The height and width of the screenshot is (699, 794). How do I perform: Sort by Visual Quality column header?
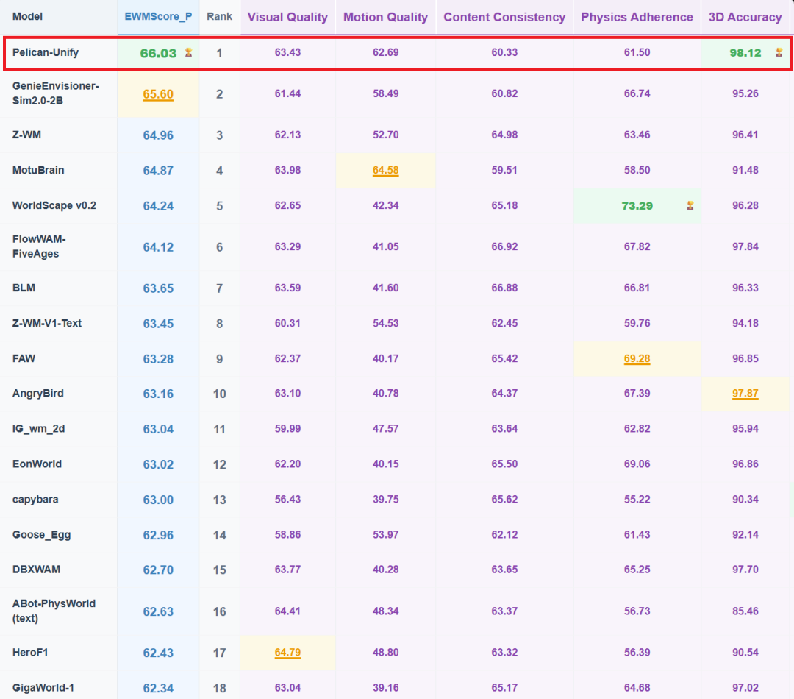pyautogui.click(x=287, y=17)
